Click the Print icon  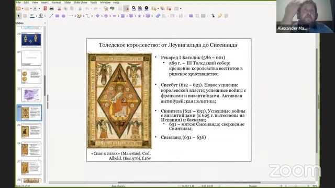pyautogui.click(x=51, y=8)
